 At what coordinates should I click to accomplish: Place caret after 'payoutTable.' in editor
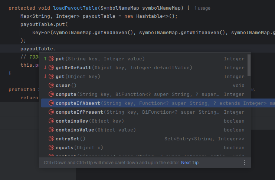pyautogui.click(x=56, y=49)
